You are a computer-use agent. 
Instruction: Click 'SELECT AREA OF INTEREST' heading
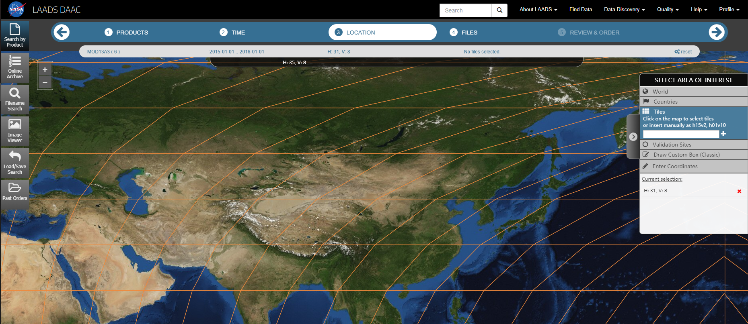[x=693, y=80]
